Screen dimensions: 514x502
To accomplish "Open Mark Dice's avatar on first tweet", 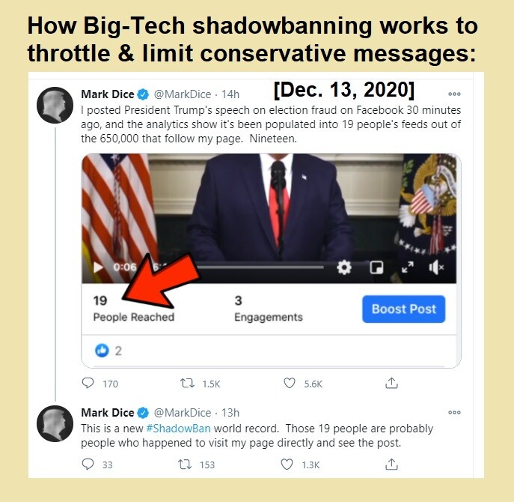I will point(55,105).
